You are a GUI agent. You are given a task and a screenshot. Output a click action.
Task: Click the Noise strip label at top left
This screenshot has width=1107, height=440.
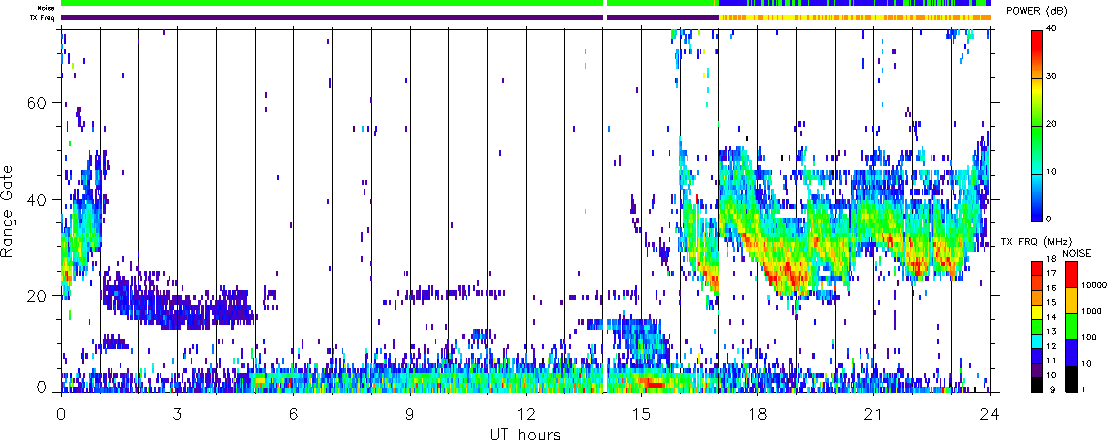[46, 7]
